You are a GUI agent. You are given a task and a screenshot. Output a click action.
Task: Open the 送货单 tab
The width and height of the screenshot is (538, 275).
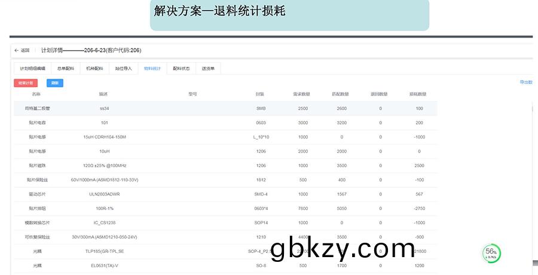pyautogui.click(x=208, y=69)
